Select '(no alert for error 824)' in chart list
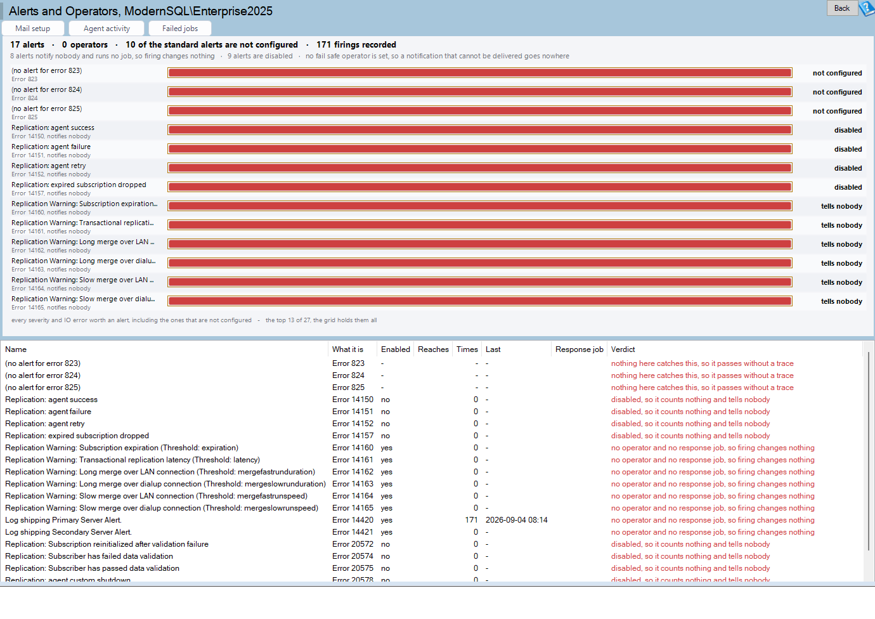875x619 pixels. (46, 89)
